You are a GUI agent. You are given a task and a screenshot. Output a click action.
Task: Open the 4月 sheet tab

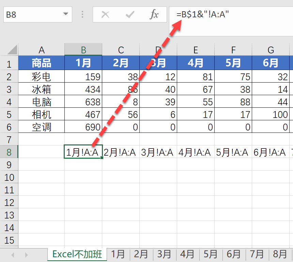tap(187, 255)
